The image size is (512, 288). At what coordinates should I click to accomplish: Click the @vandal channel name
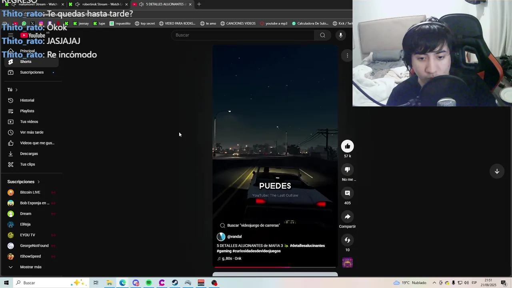[234, 237]
